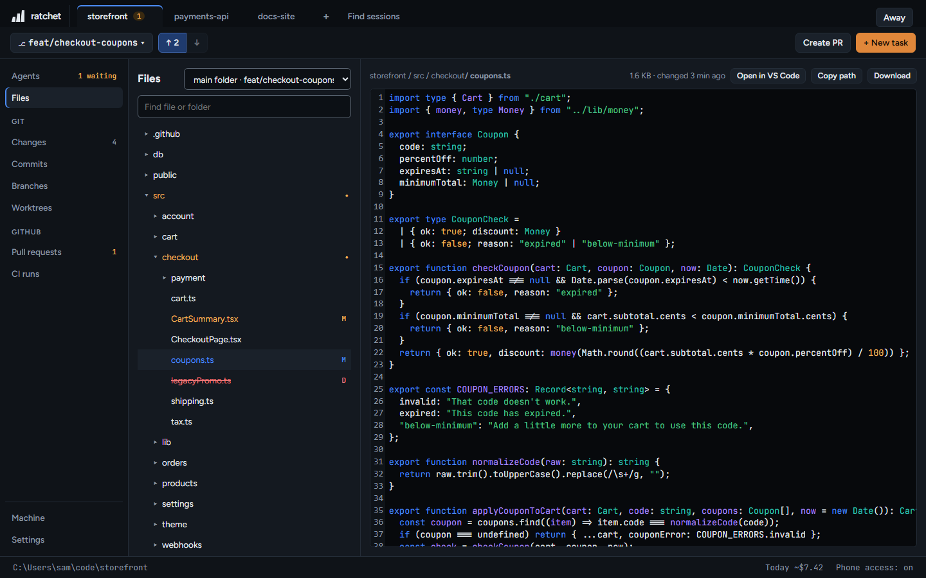926x578 pixels.
Task: Open the Agents section
Action: click(x=64, y=76)
